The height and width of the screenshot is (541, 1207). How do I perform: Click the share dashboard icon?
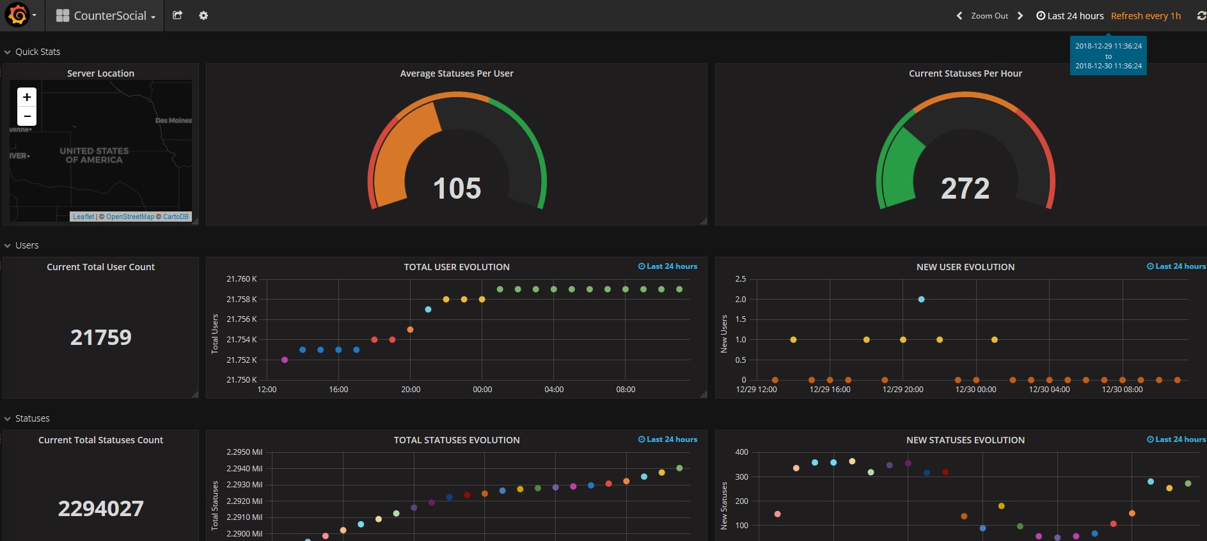(178, 15)
